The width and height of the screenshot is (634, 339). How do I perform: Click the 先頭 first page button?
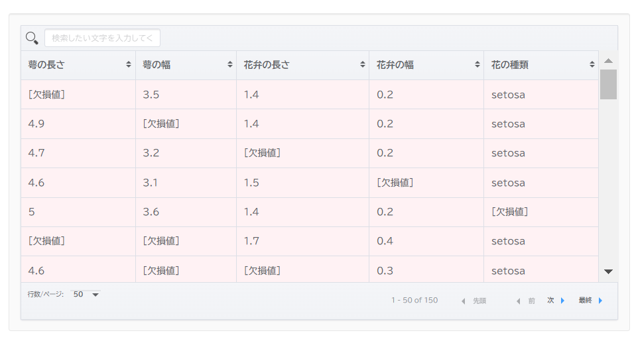click(x=474, y=301)
